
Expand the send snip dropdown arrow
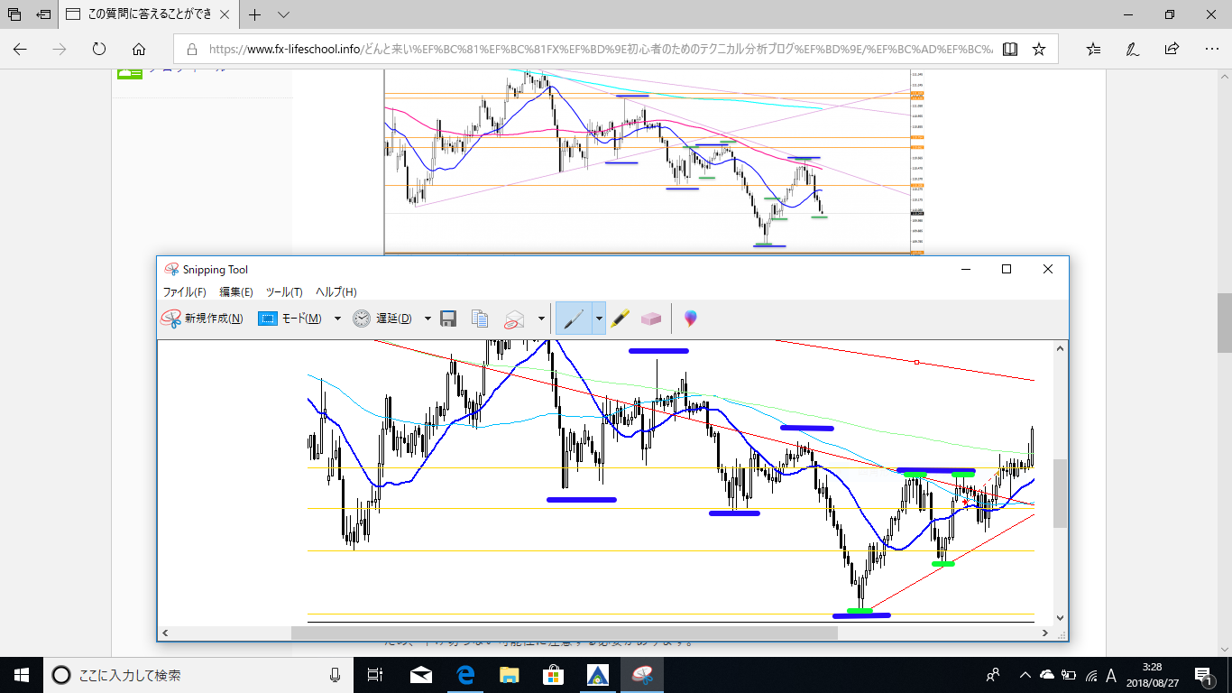point(541,319)
